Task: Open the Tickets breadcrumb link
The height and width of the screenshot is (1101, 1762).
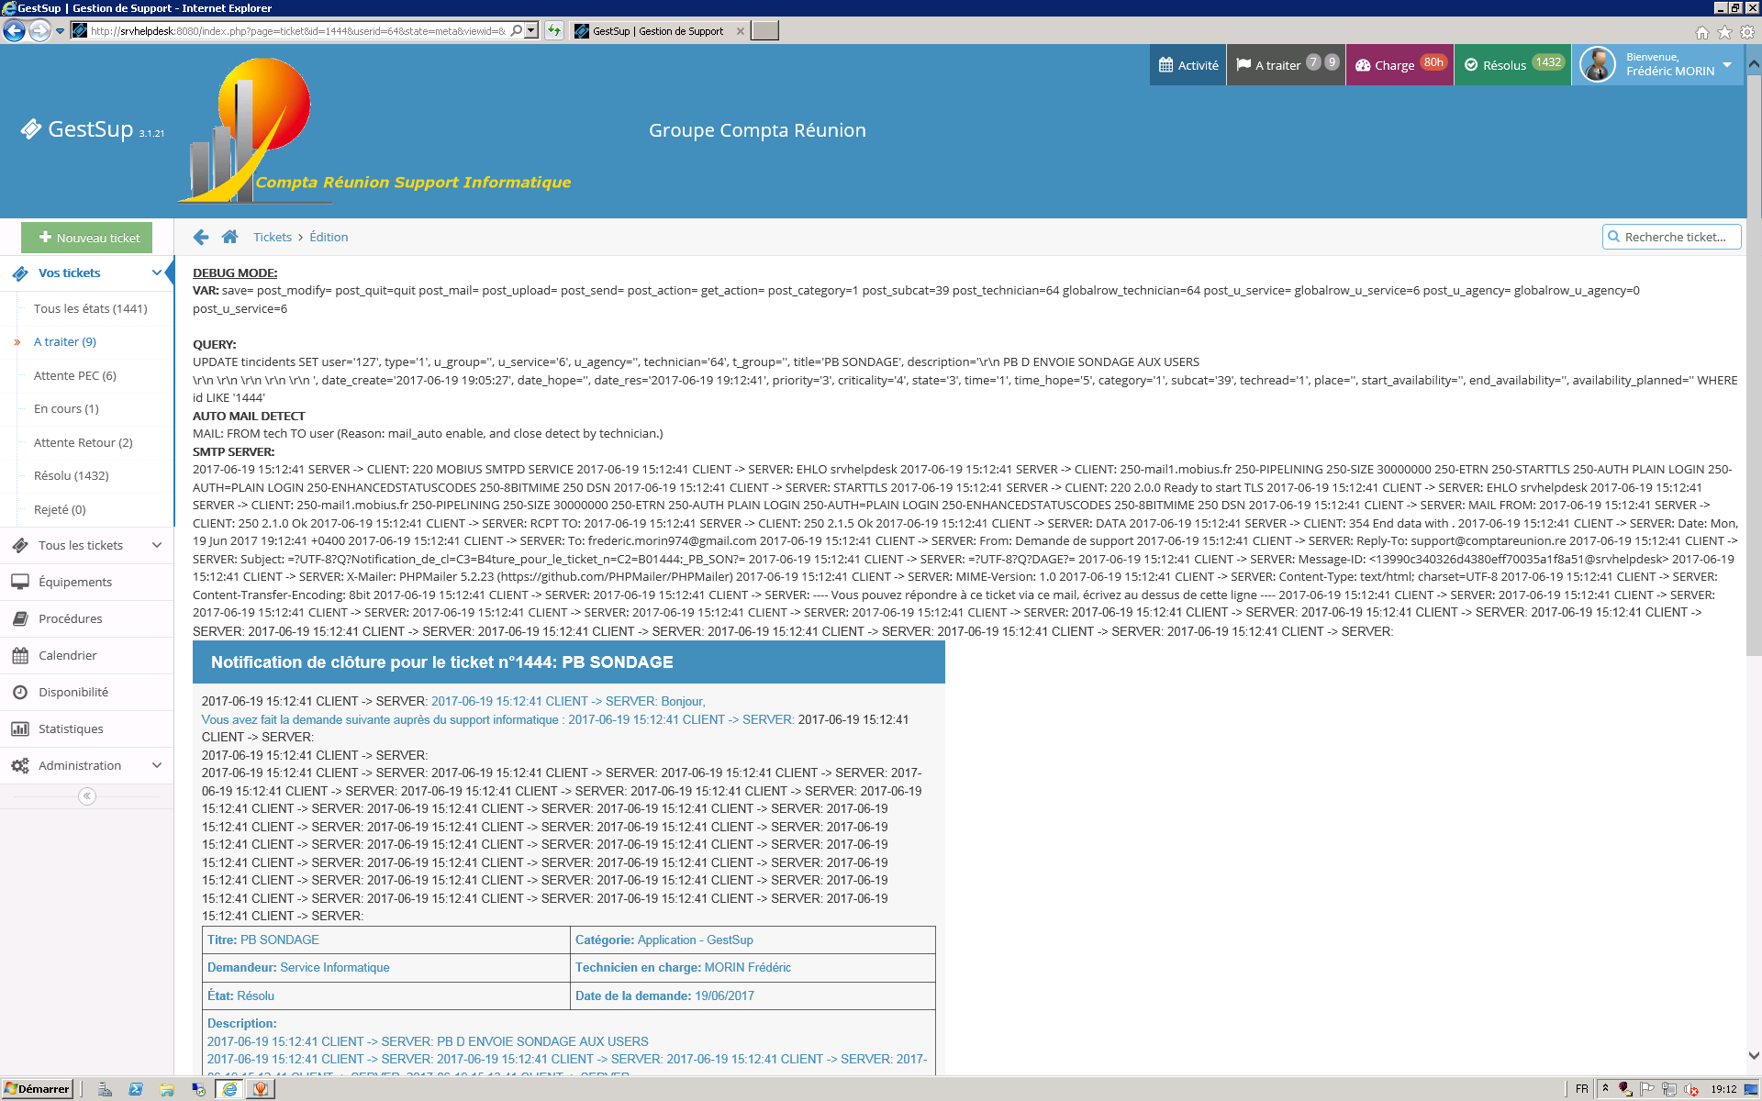Action: [x=272, y=237]
